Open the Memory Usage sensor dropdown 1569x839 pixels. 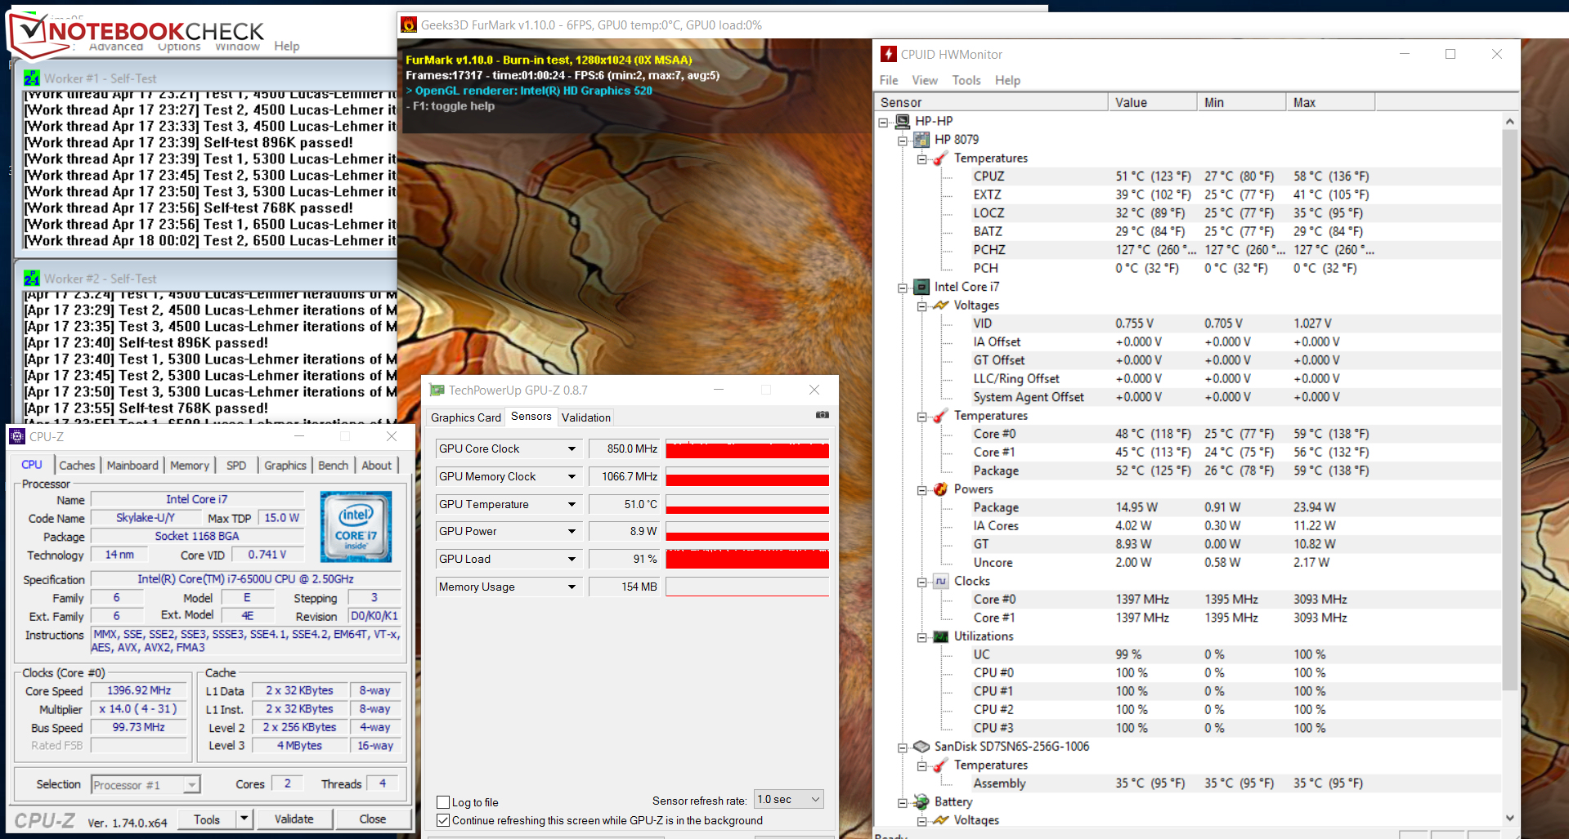click(572, 587)
